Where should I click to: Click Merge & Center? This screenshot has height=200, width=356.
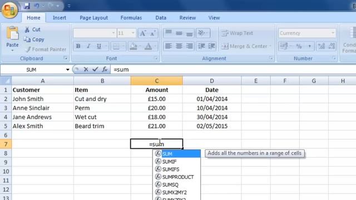tap(244, 46)
